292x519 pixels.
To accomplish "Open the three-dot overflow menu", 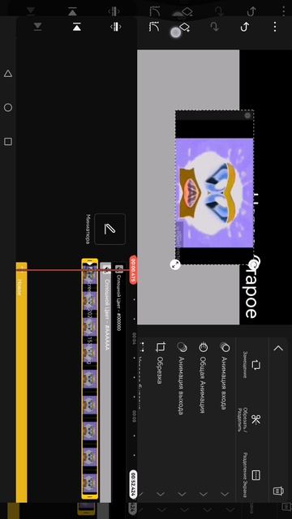I will point(275,27).
